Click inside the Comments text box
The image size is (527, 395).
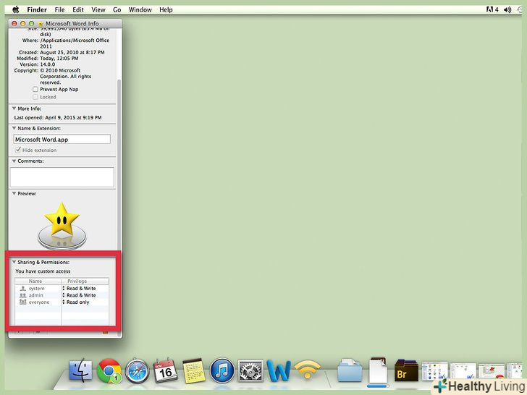62,177
